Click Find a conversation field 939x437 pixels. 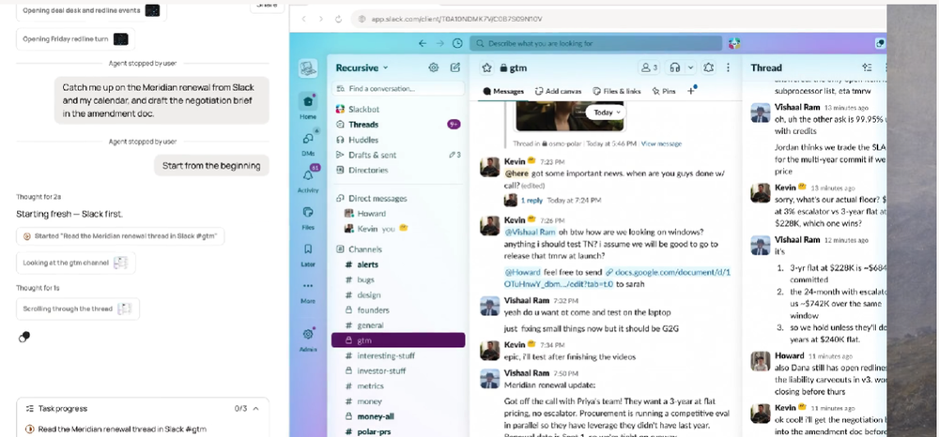(397, 88)
